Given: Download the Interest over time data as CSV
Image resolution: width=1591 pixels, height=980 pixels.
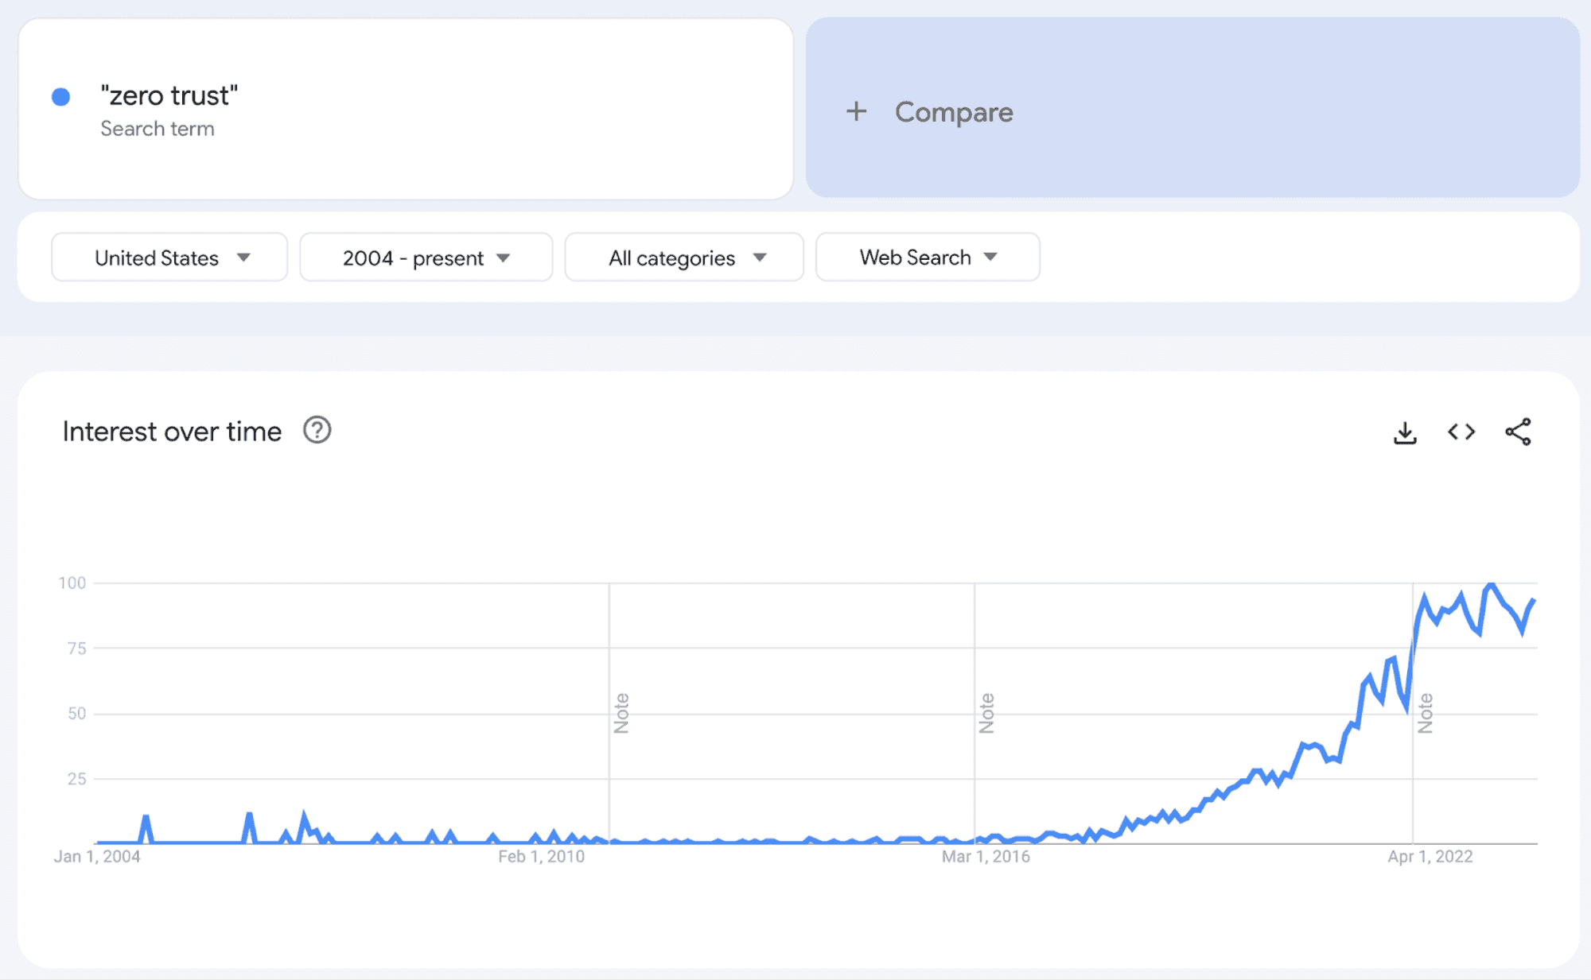Looking at the screenshot, I should click(x=1406, y=432).
